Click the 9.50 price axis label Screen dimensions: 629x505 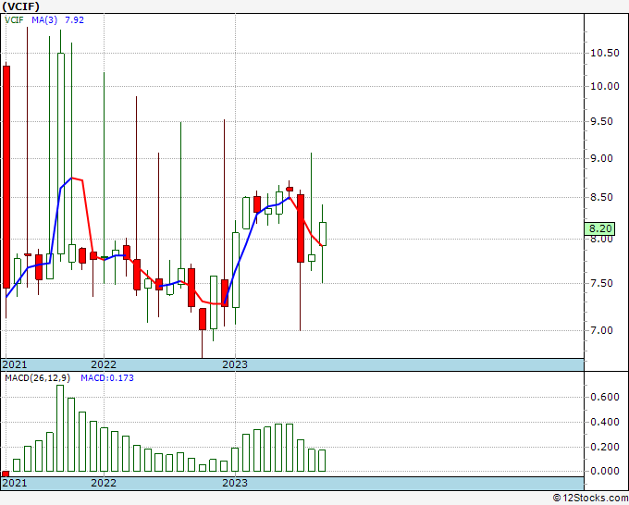tap(601, 121)
